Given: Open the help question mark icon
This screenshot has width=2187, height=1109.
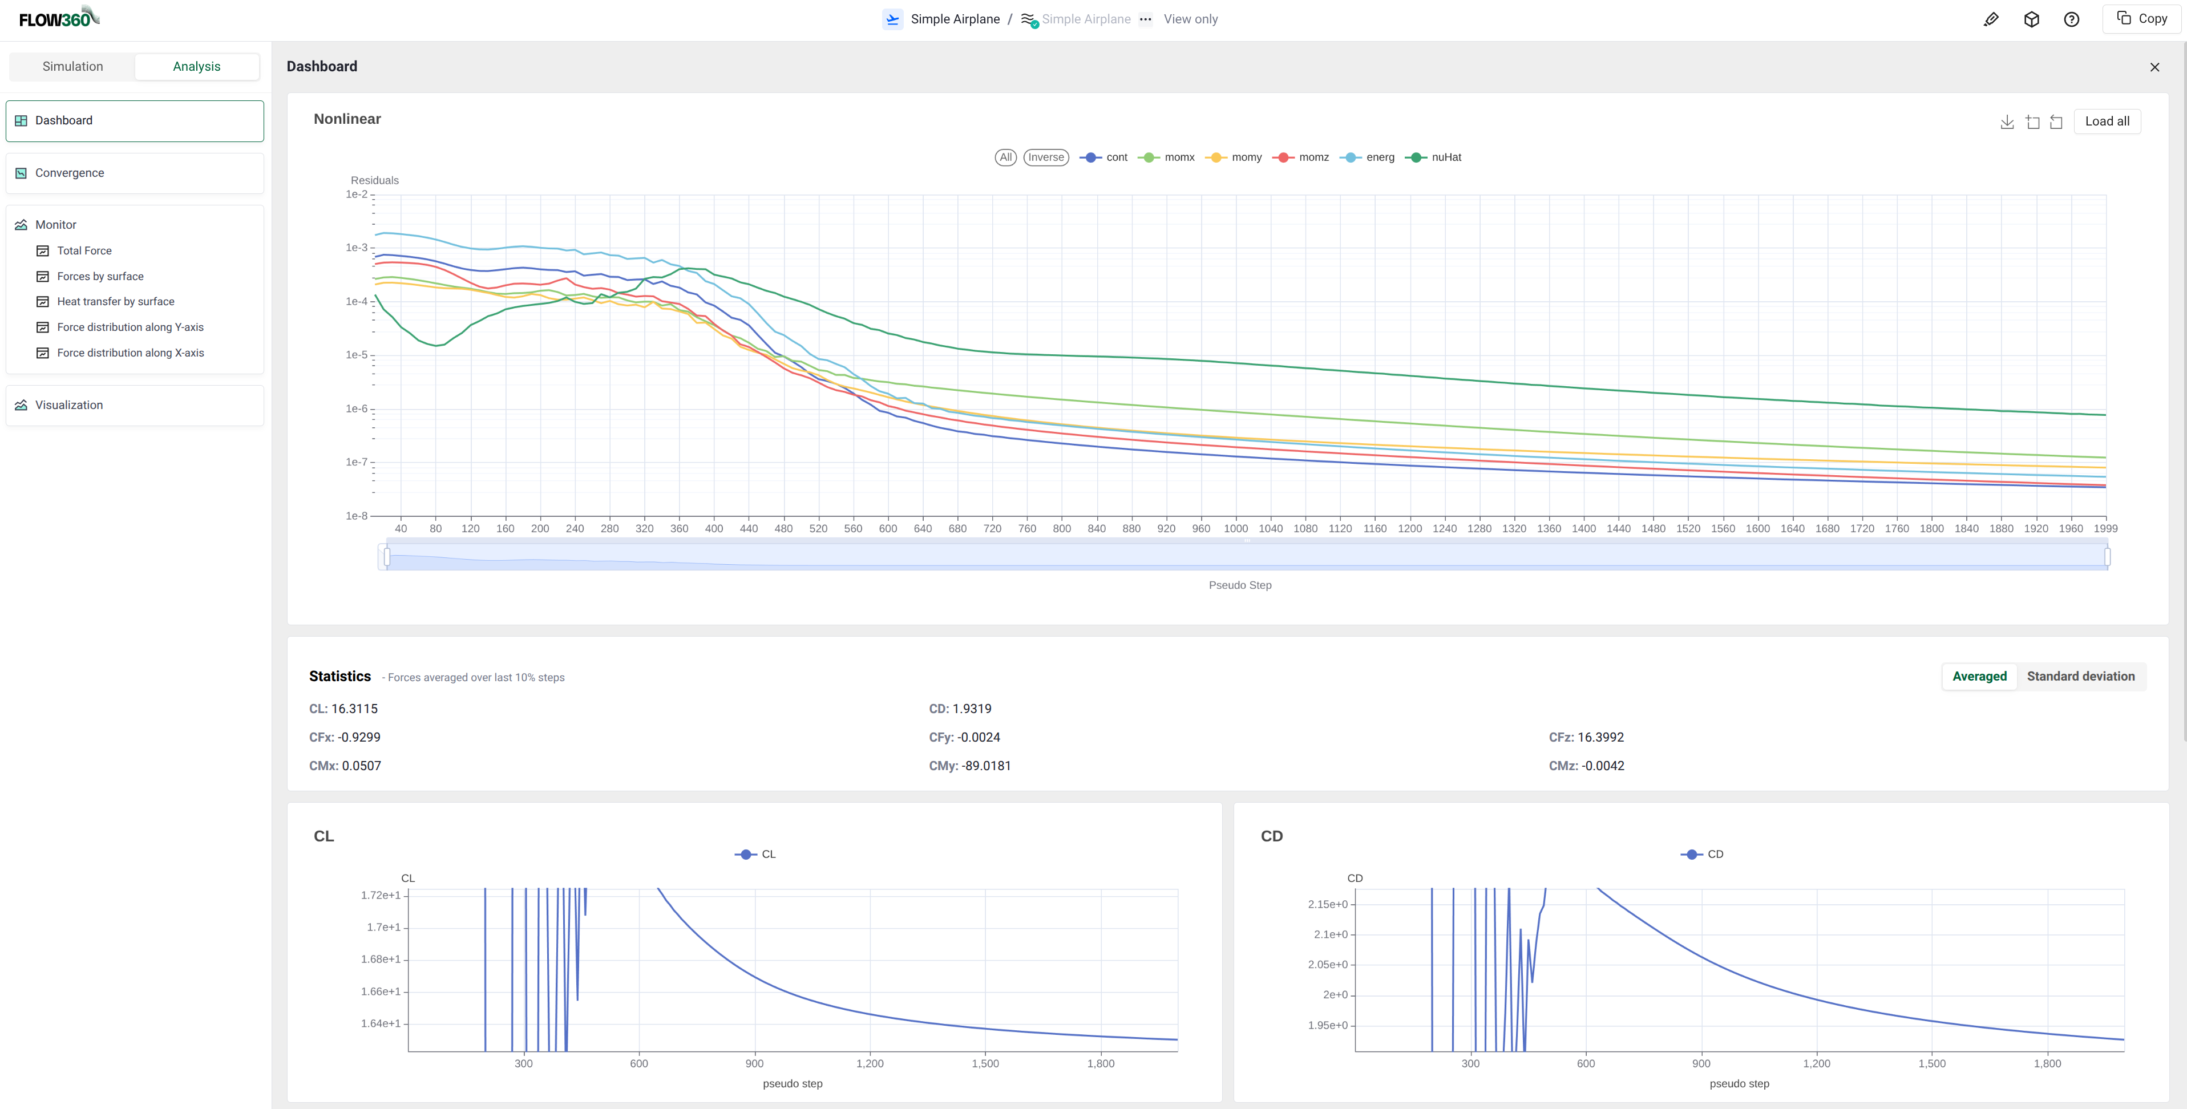Looking at the screenshot, I should pyautogui.click(x=2071, y=19).
